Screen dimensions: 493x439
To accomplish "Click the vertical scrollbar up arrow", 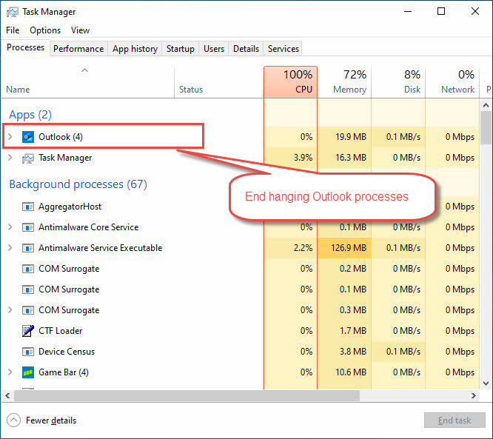I will click(486, 105).
